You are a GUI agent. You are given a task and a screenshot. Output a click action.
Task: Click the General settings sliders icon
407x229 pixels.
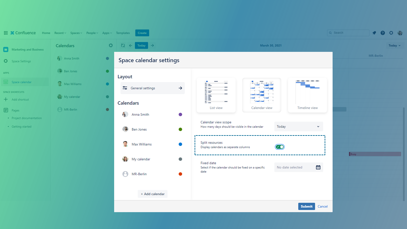point(125,88)
